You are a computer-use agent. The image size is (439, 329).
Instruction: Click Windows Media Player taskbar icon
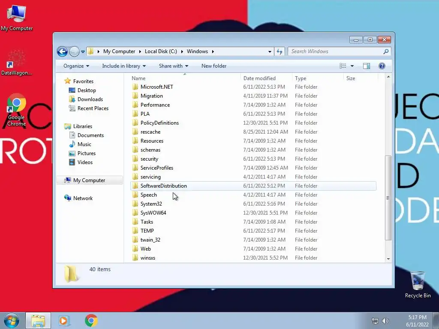point(64,320)
